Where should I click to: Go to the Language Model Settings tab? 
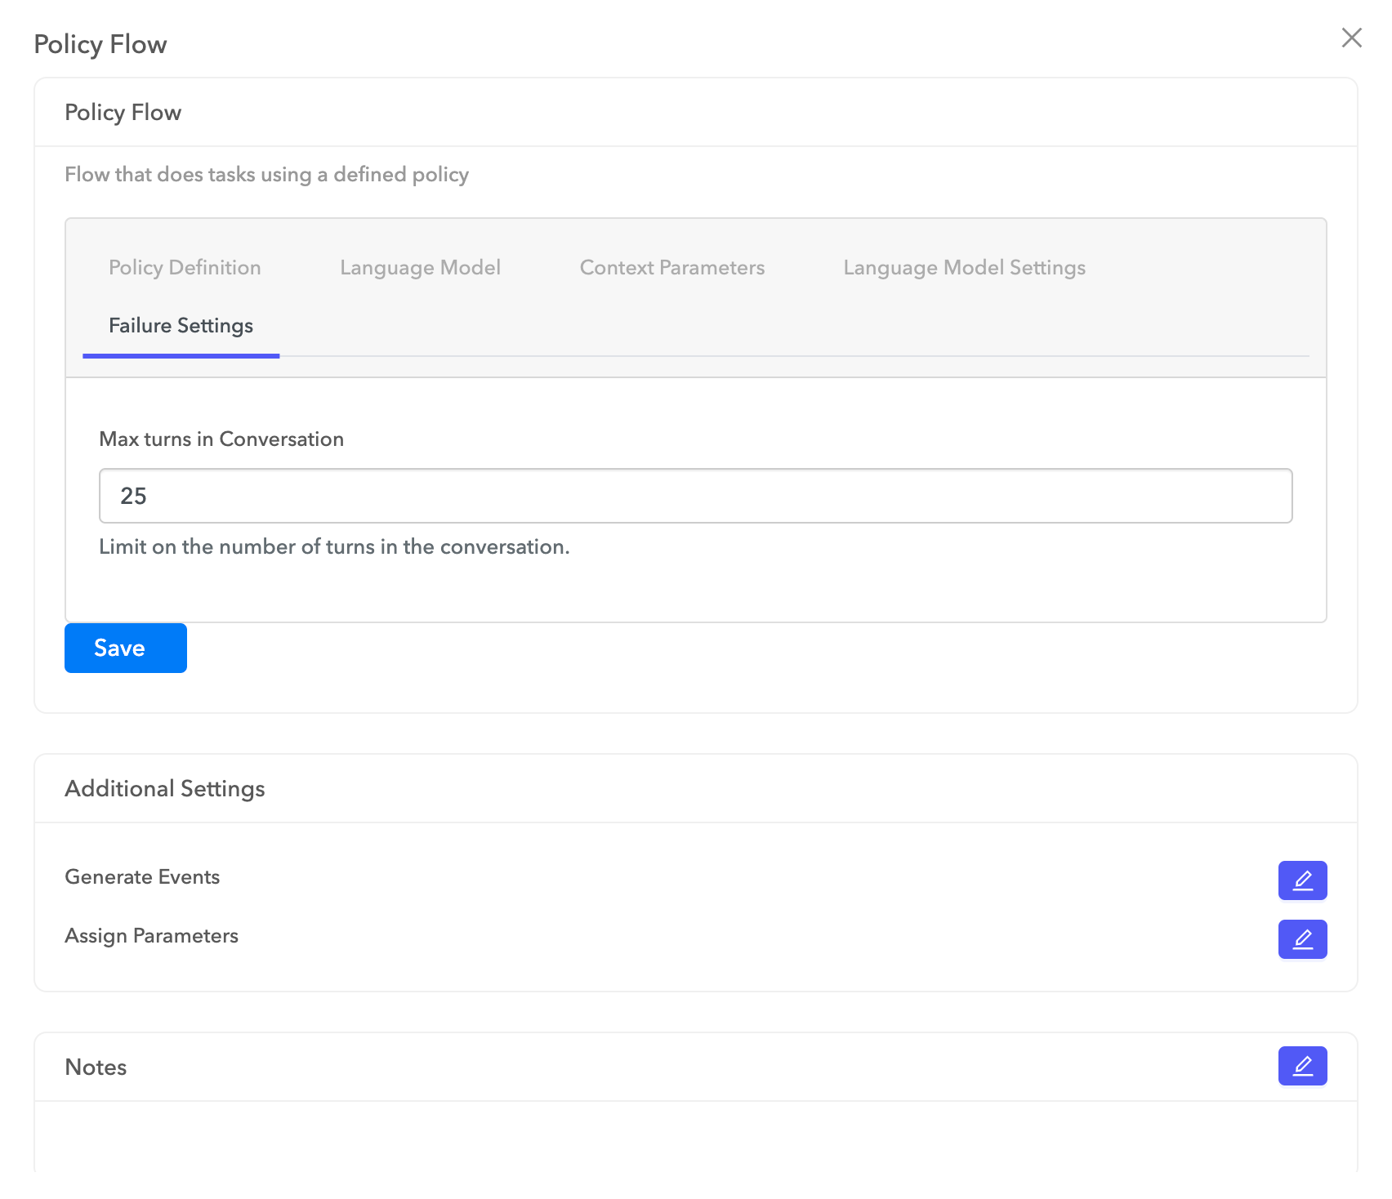(x=964, y=268)
